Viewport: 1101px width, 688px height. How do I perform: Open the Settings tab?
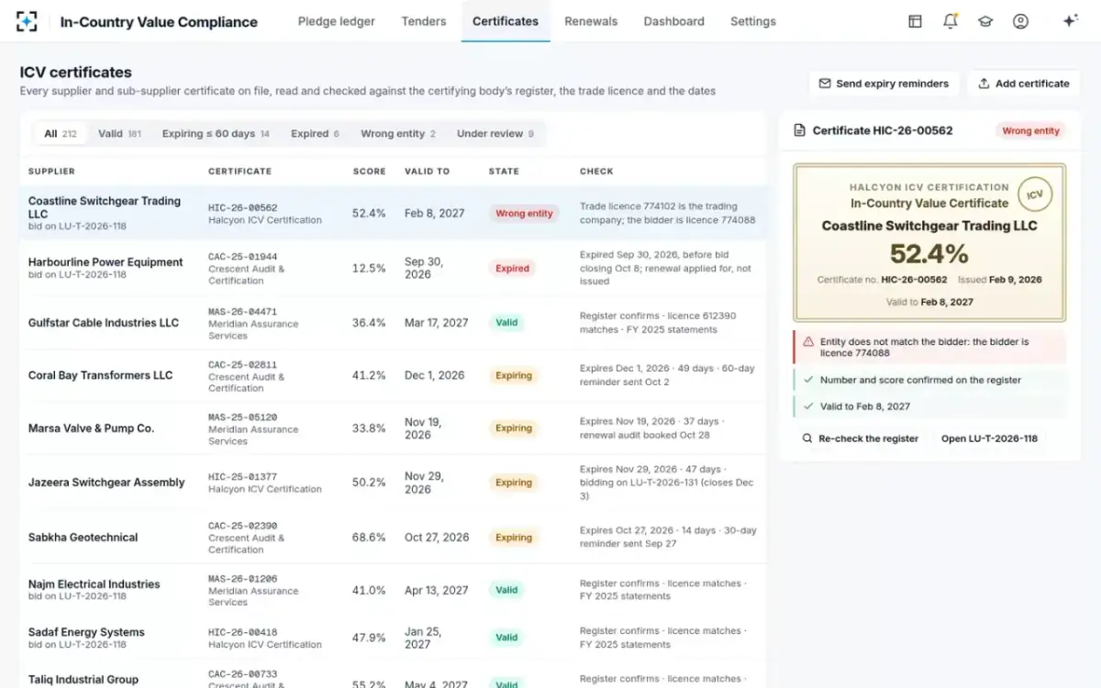point(753,21)
